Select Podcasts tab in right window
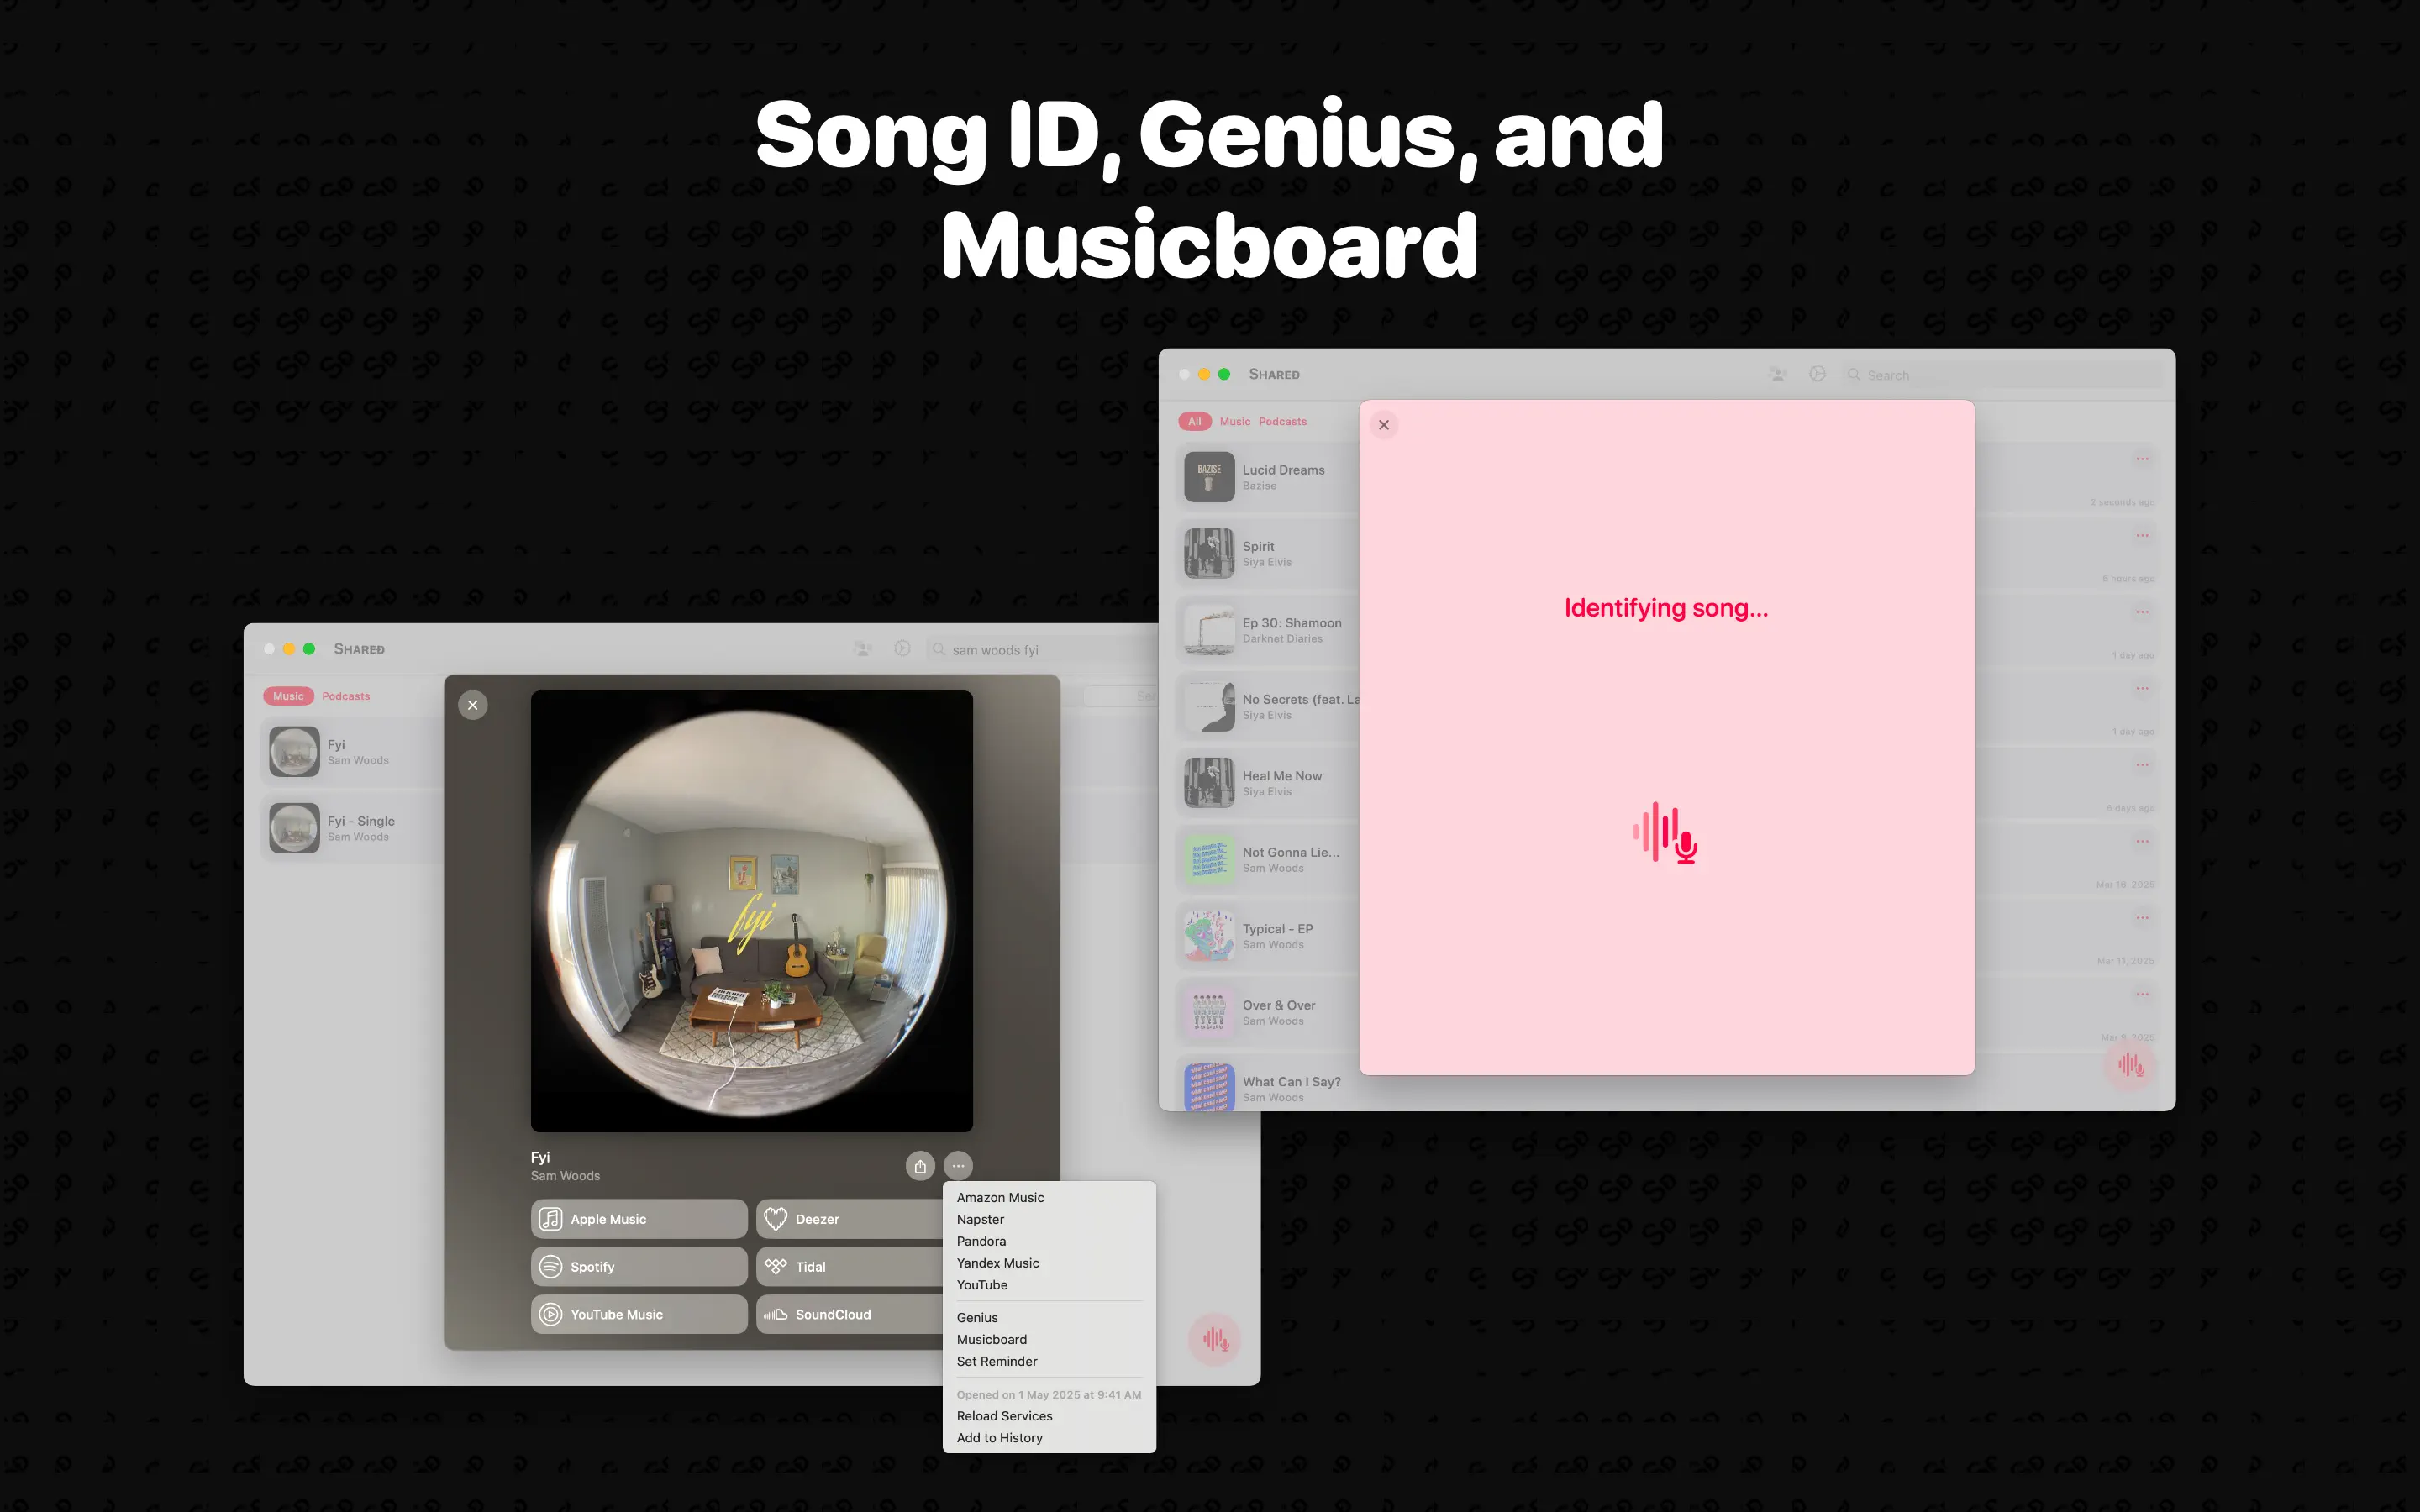The height and width of the screenshot is (1512, 2420). [1282, 422]
